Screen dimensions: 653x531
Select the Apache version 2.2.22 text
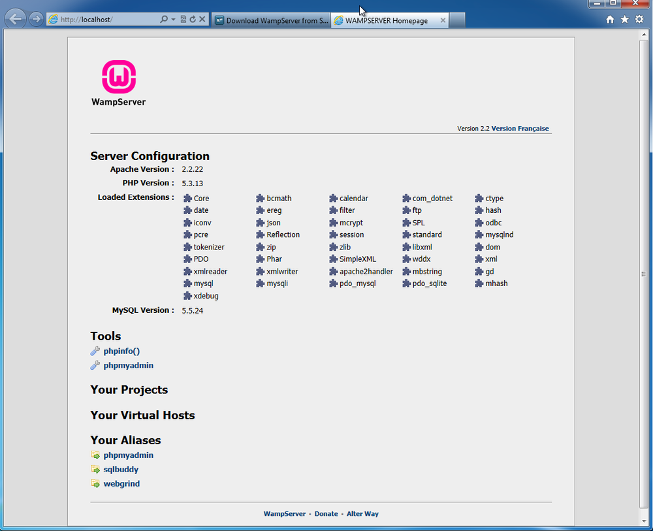click(193, 170)
